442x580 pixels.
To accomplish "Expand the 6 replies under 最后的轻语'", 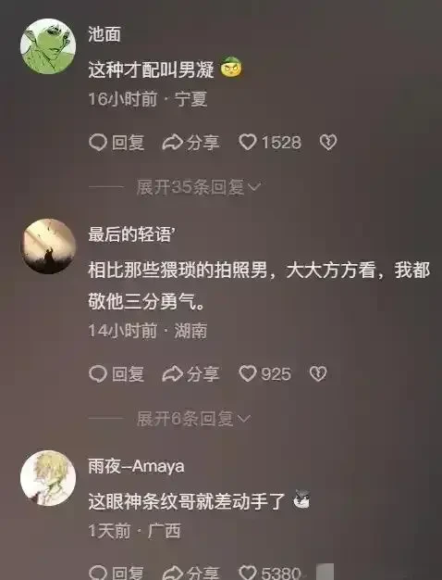I will 193,419.
